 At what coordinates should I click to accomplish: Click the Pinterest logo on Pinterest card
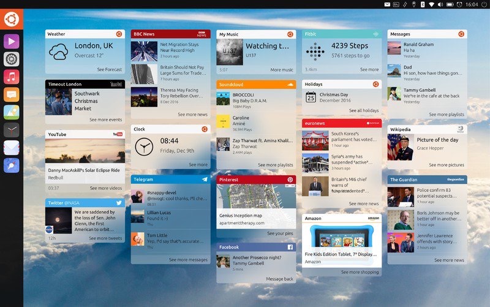coord(290,180)
